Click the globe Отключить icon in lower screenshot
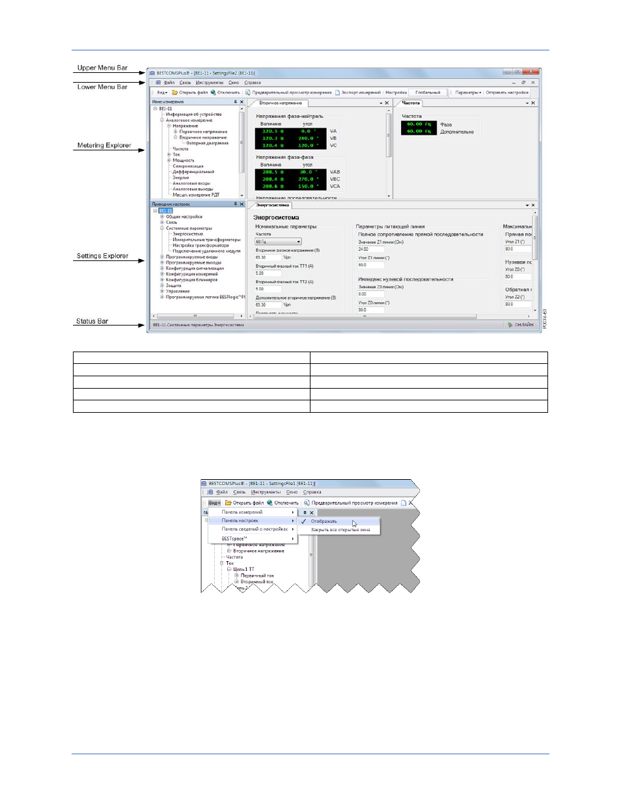Viewport: 621px width, 804px height. [269, 503]
